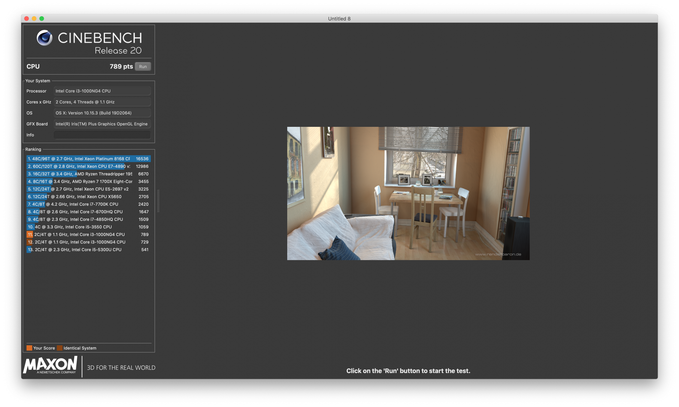This screenshot has height=407, width=679.
Task: Select ranking row 10 Core i5-3550
Action: (x=89, y=227)
